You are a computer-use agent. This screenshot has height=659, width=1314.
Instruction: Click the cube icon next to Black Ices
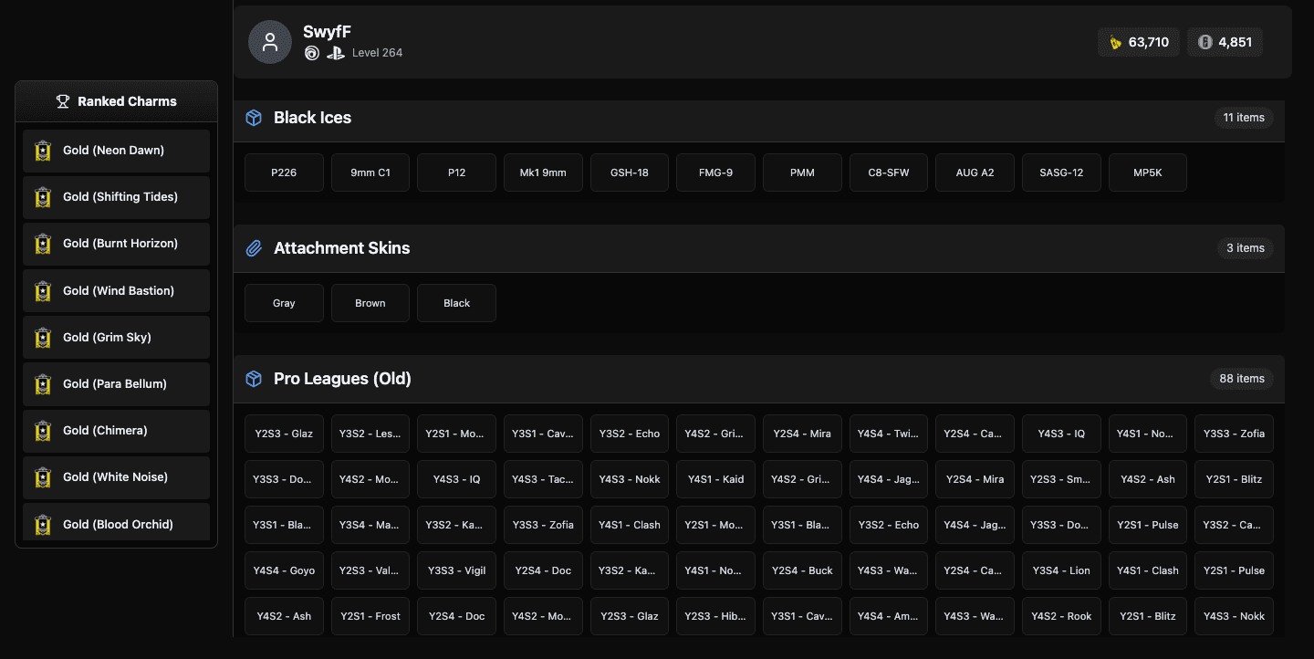[254, 118]
